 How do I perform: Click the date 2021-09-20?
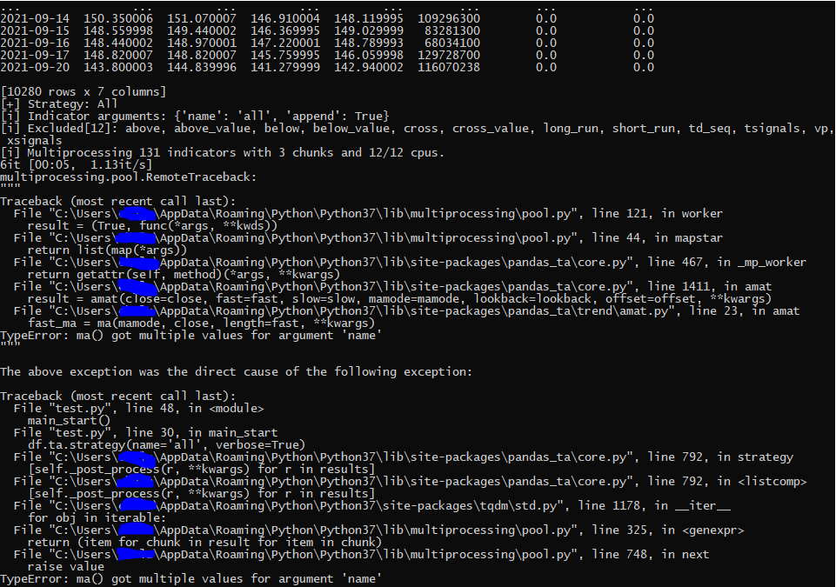(x=35, y=68)
